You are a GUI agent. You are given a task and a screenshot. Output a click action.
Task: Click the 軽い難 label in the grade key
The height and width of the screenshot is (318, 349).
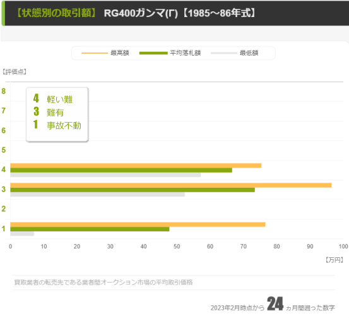coord(60,99)
